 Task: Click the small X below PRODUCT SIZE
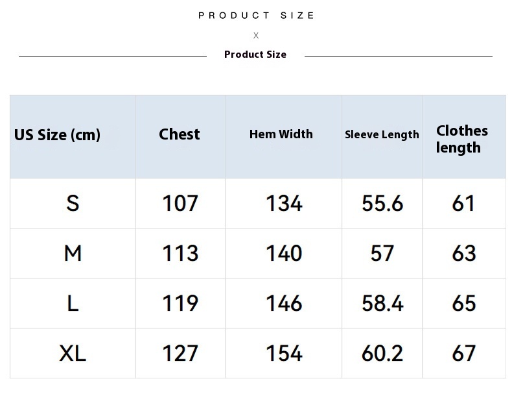coord(256,35)
